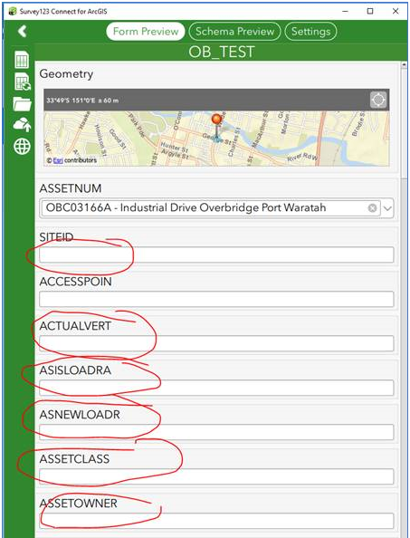The image size is (410, 538).
Task: Click the ASSETOWNER input field
Action: coord(216,521)
